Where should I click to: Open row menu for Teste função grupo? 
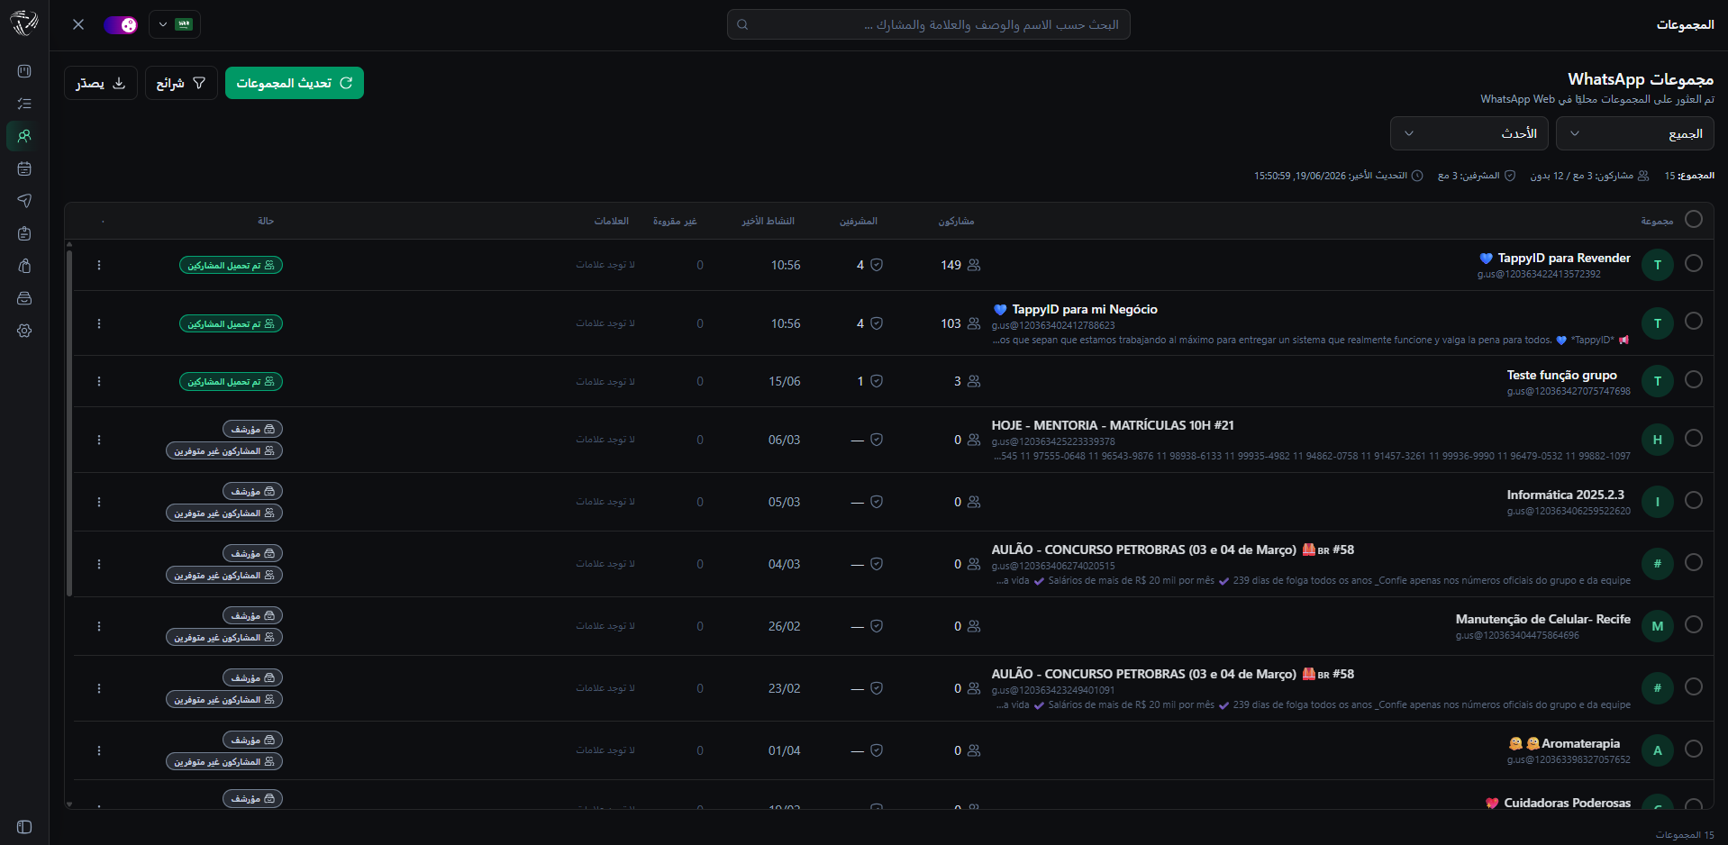click(x=99, y=381)
